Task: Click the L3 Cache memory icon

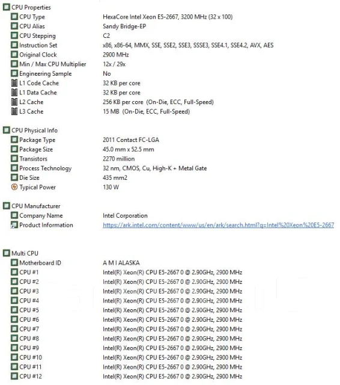Action: (14, 111)
